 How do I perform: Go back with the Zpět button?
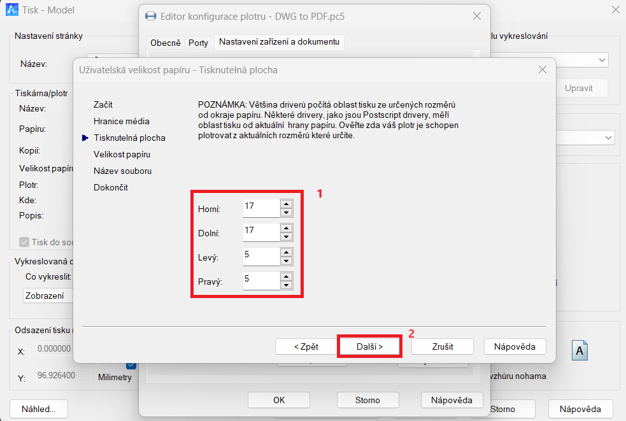point(306,346)
